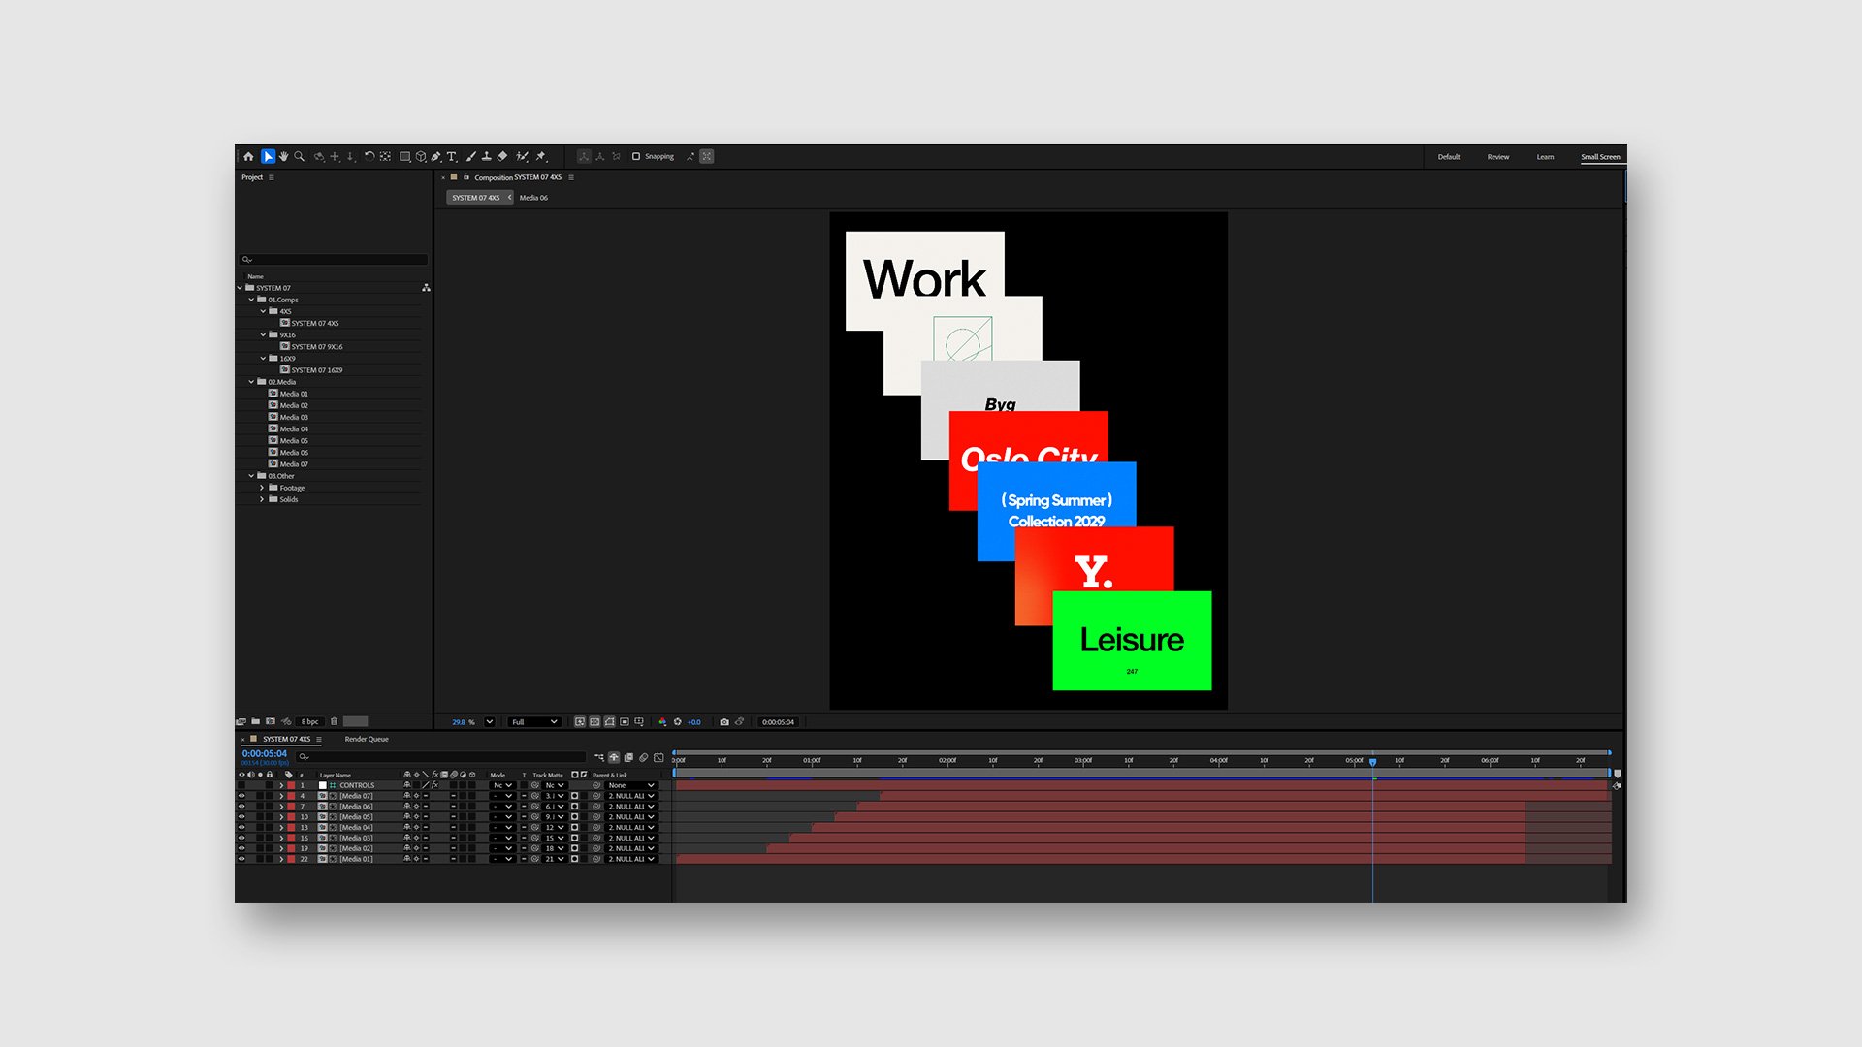
Task: Collapse the SYSTEM 07 project folder
Action: click(x=240, y=288)
